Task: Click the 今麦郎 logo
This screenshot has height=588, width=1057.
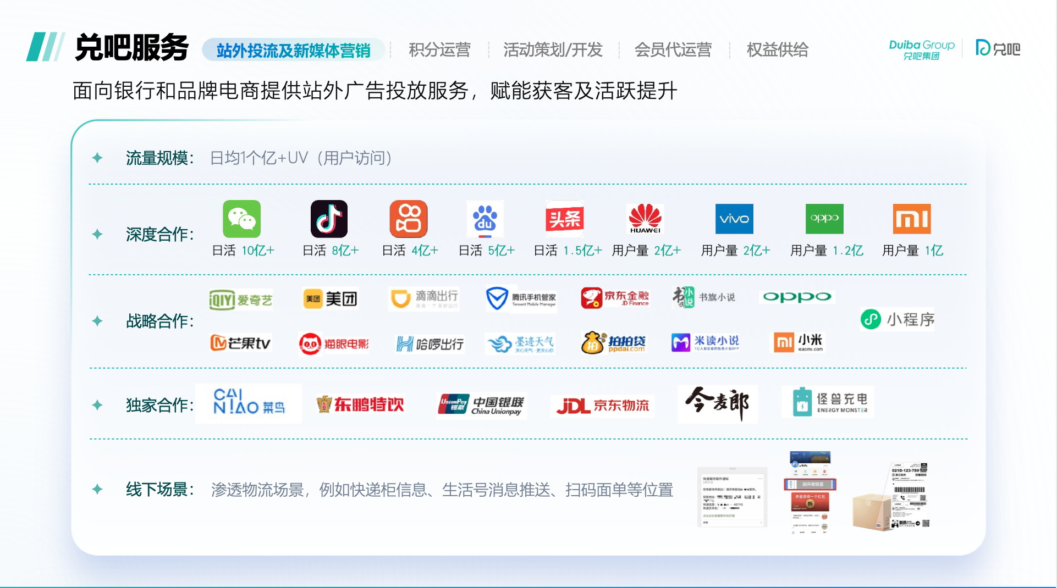Action: coord(718,404)
